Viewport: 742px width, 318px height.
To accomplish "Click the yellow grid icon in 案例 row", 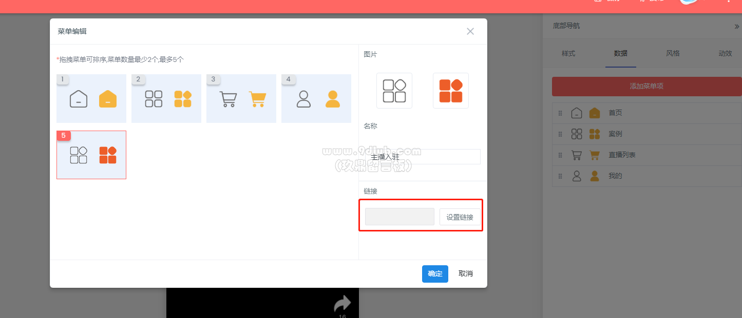I will coord(595,134).
